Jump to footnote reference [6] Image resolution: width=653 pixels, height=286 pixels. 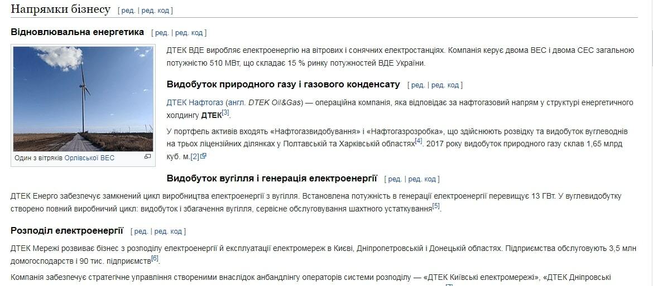pyautogui.click(x=155, y=259)
